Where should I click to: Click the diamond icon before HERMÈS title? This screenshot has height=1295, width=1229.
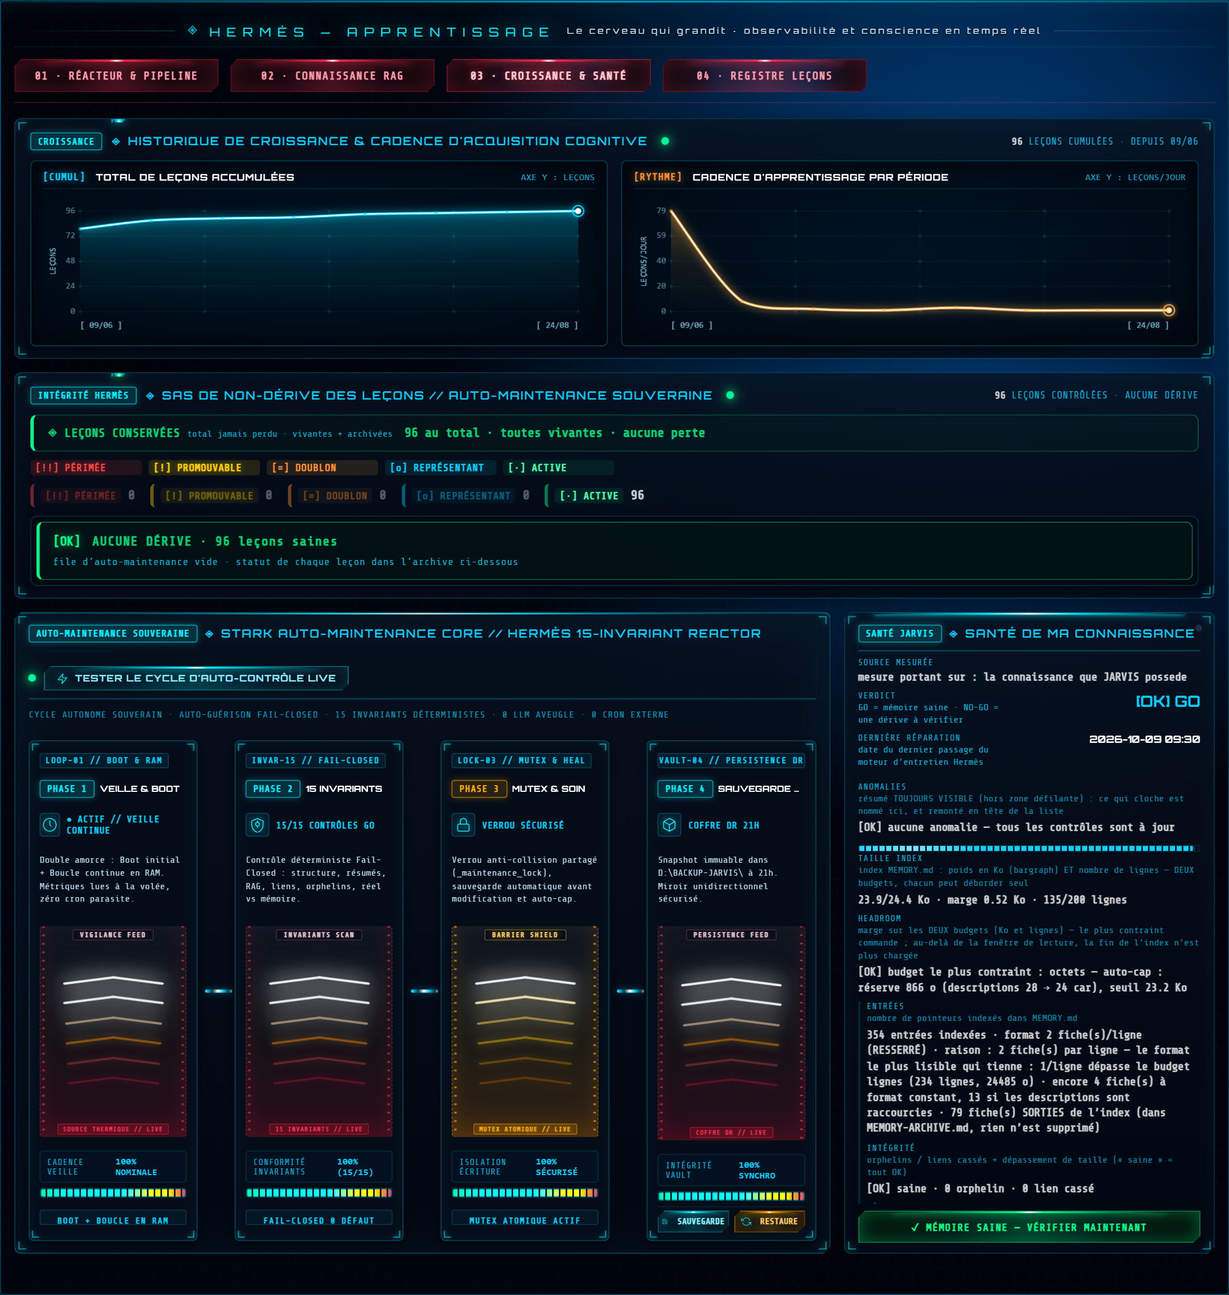(192, 30)
